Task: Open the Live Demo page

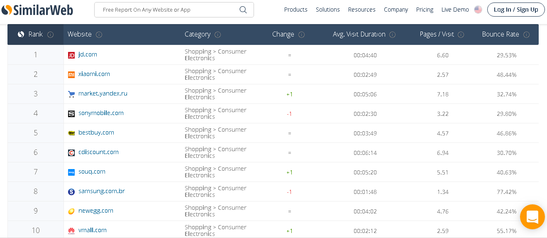Action: point(455,10)
